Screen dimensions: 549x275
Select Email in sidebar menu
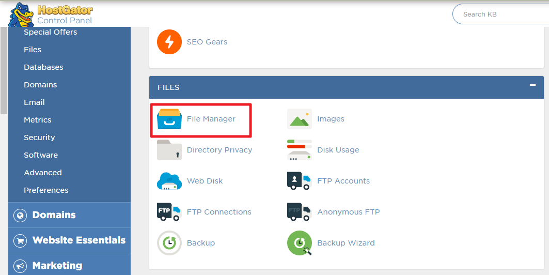pos(34,102)
